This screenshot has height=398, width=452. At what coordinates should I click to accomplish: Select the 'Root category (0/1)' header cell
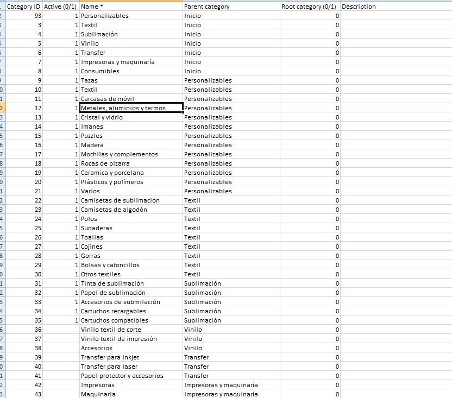310,7
